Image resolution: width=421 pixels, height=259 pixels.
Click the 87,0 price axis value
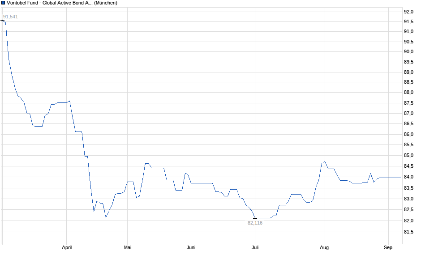pos(408,114)
